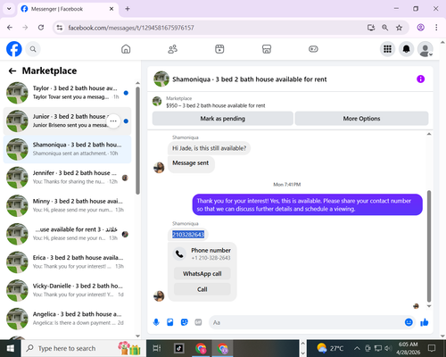The width and height of the screenshot is (446, 357).
Task: Attach a photo using the image icon
Action: tap(170, 322)
